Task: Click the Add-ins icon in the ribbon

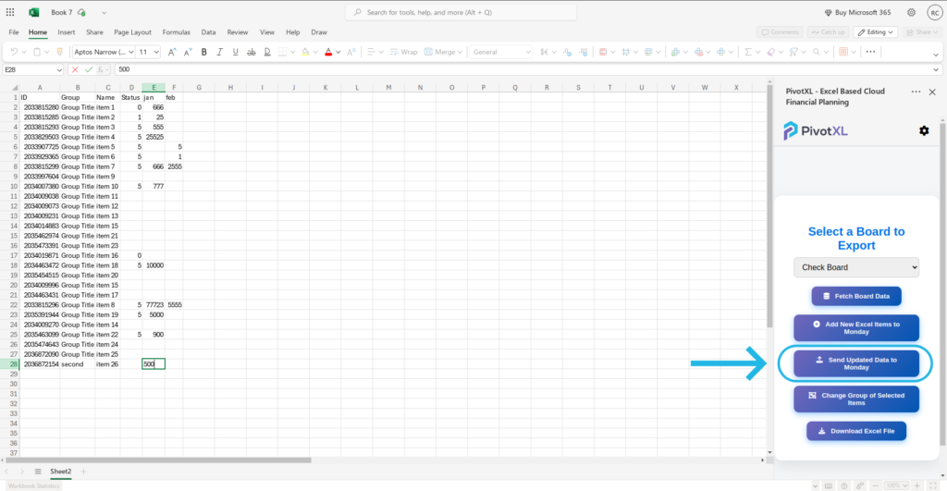Action: (843, 52)
